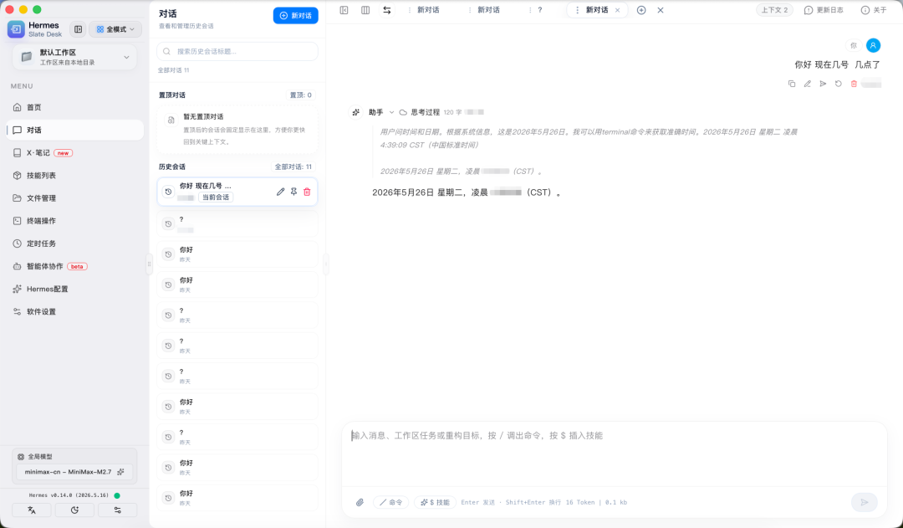Toggle the sidebar layout icon beside Hermes logo
The height and width of the screenshot is (528, 903).
[79, 28]
